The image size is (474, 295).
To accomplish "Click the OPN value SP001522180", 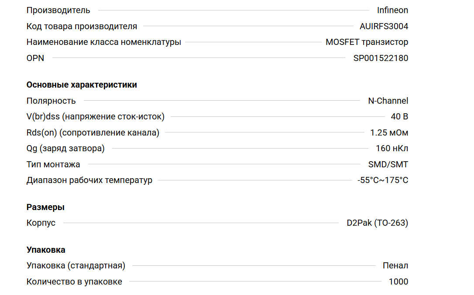I will coord(381,58).
